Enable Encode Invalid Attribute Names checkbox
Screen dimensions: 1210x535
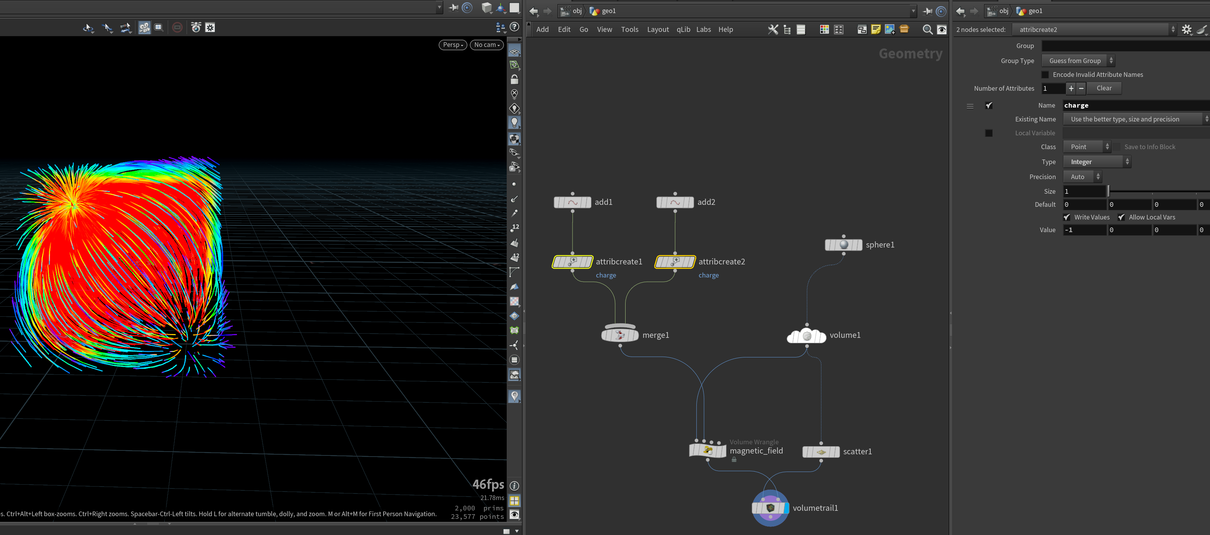pyautogui.click(x=1045, y=75)
